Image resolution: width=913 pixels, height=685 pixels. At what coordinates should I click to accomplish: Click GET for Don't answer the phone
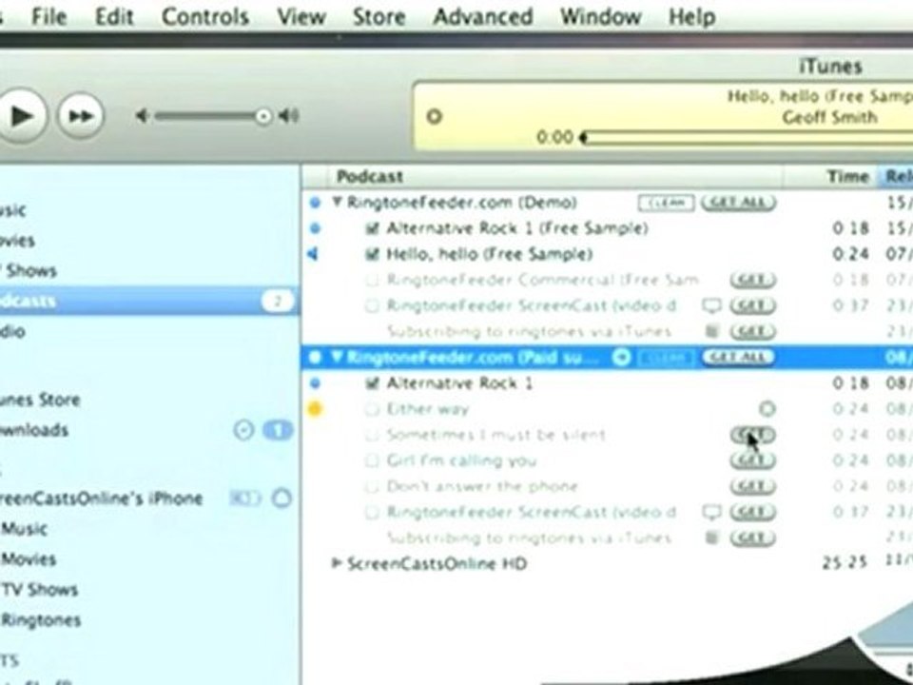(753, 486)
